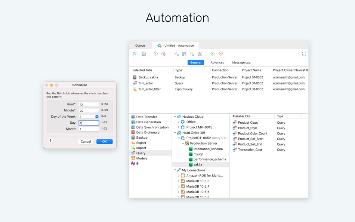The height and width of the screenshot is (222, 355).
Task: Click the Delete Task Schedule icon
Action: (x=163, y=54)
